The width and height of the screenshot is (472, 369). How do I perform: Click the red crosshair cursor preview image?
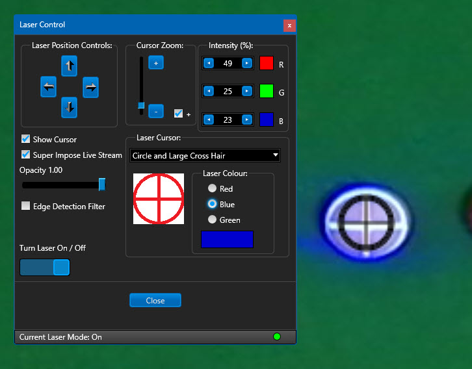click(x=159, y=199)
